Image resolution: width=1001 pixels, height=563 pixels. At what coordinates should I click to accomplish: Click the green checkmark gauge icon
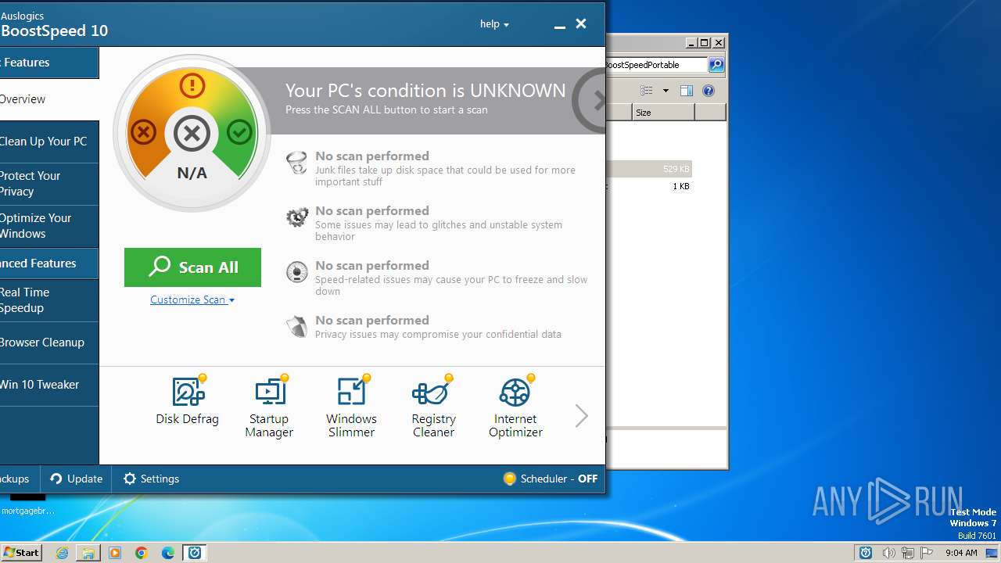240,132
